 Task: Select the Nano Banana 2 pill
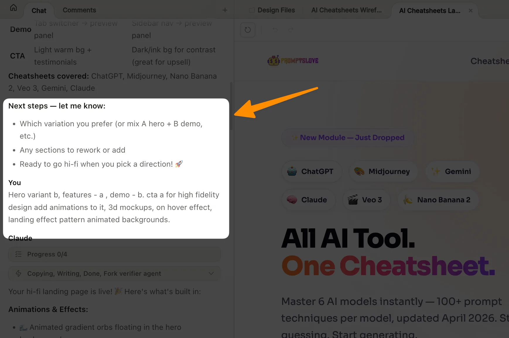(438, 200)
